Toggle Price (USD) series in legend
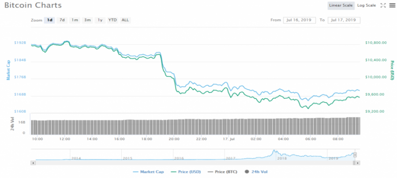The height and width of the screenshot is (178, 397). click(186, 172)
